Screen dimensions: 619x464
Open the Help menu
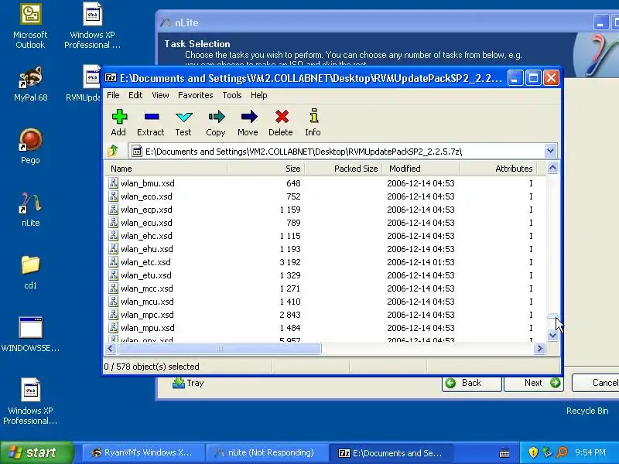[x=259, y=95]
